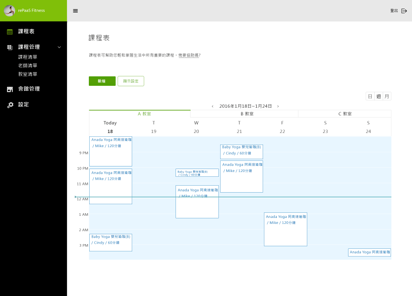Advance to next week with right arrow
Screen dimensions: 412x296
tap(278, 106)
